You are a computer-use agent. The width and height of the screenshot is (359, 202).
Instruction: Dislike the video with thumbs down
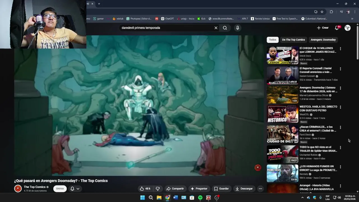[x=158, y=189]
